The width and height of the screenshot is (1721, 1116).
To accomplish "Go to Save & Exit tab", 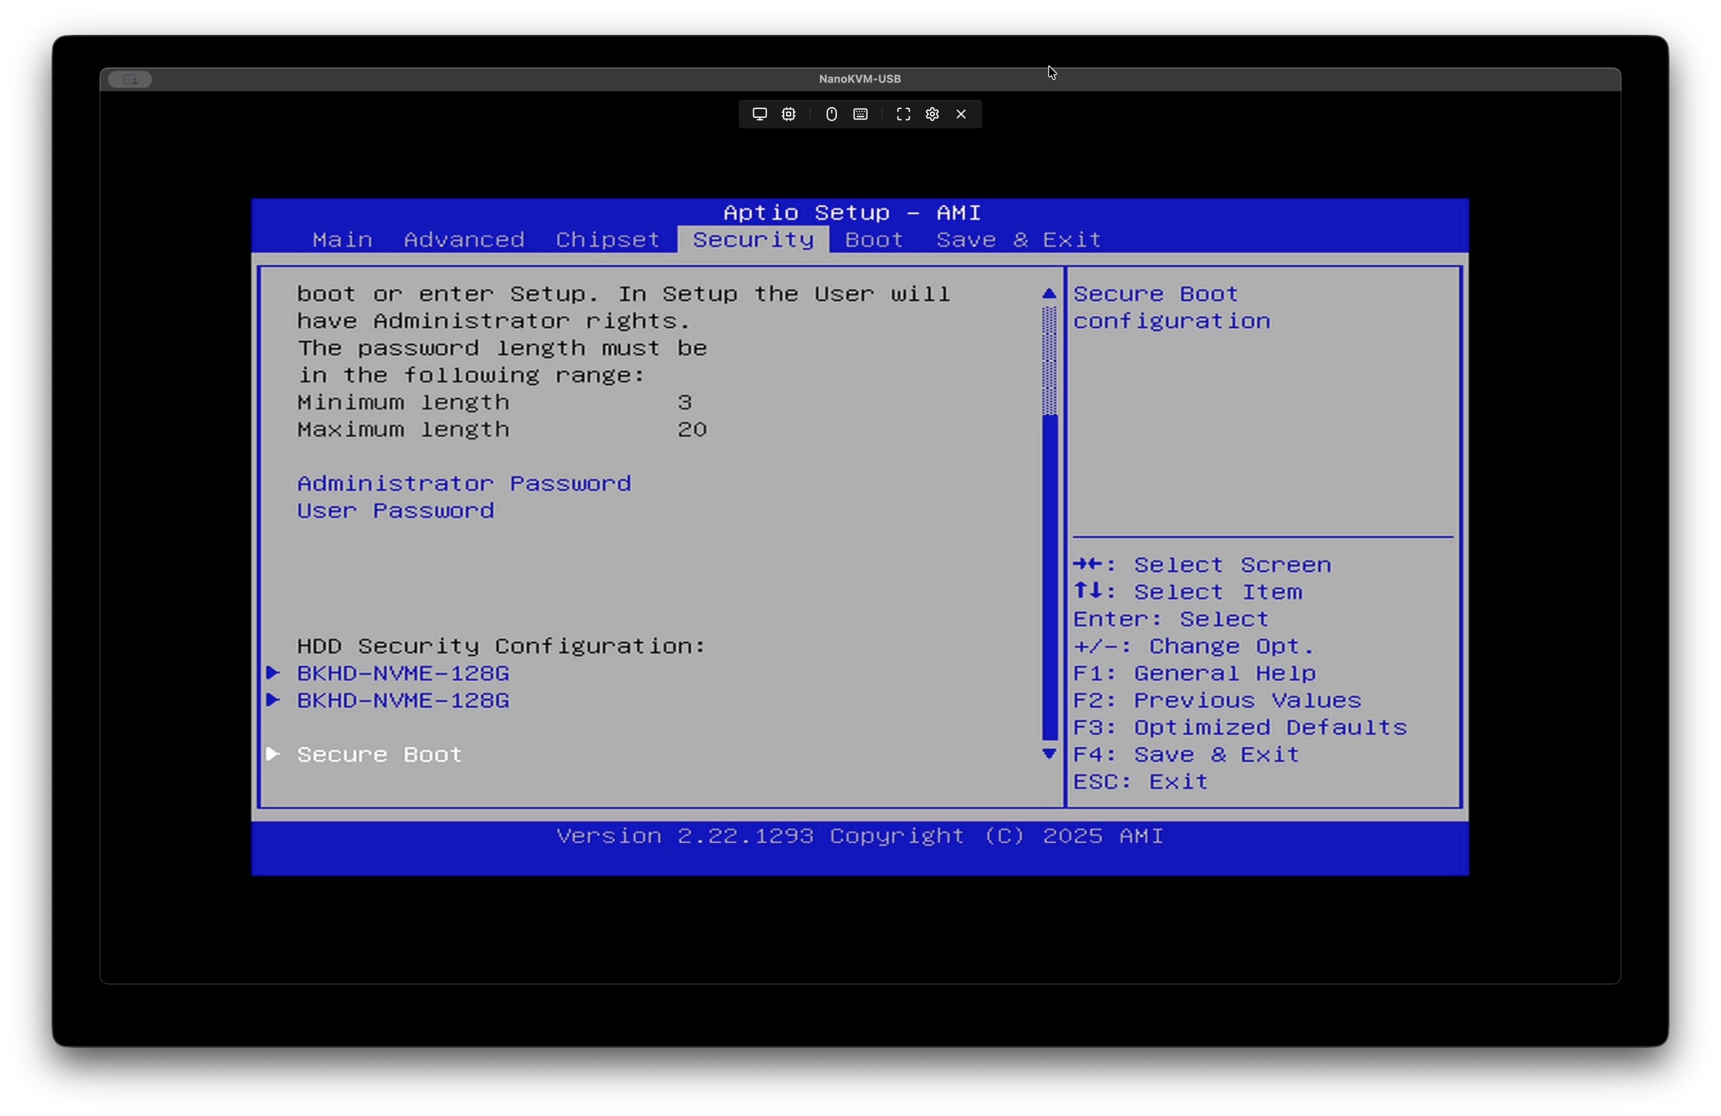I will pos(1018,240).
